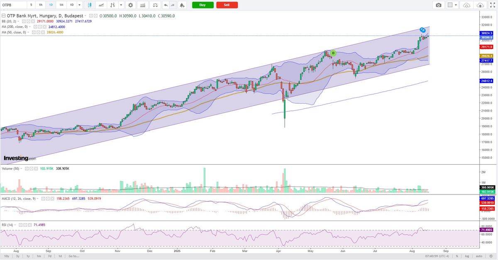This screenshot has height=260, width=498.
Task: Open the chart style dropdown arrow
Action: coord(121,5)
